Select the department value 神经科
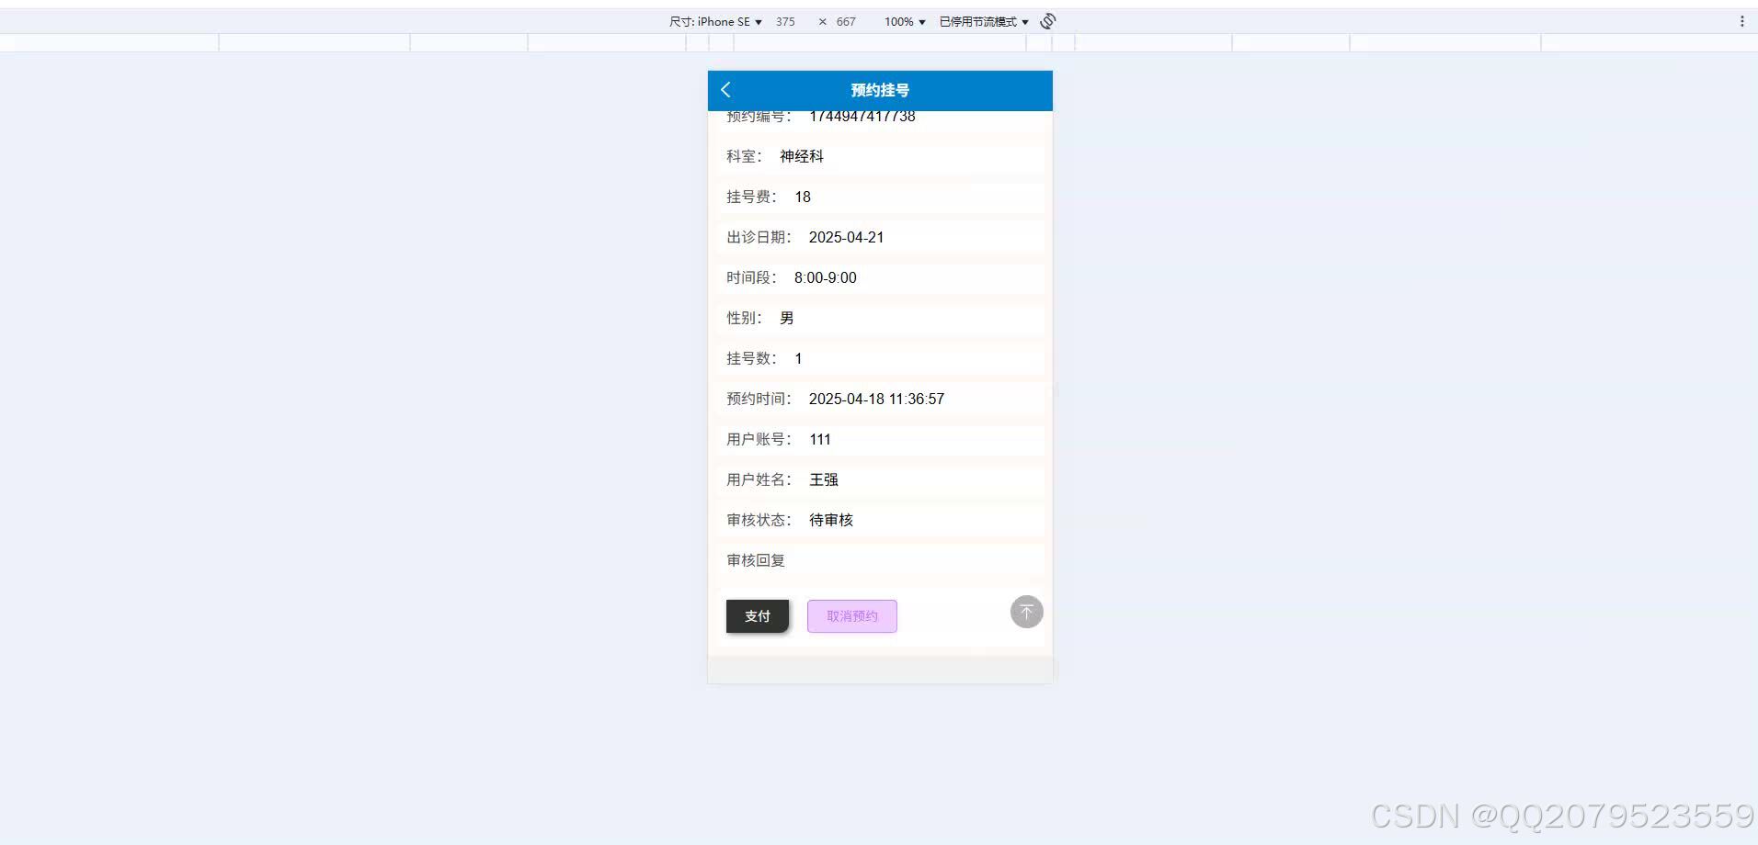The height and width of the screenshot is (845, 1758). (802, 156)
